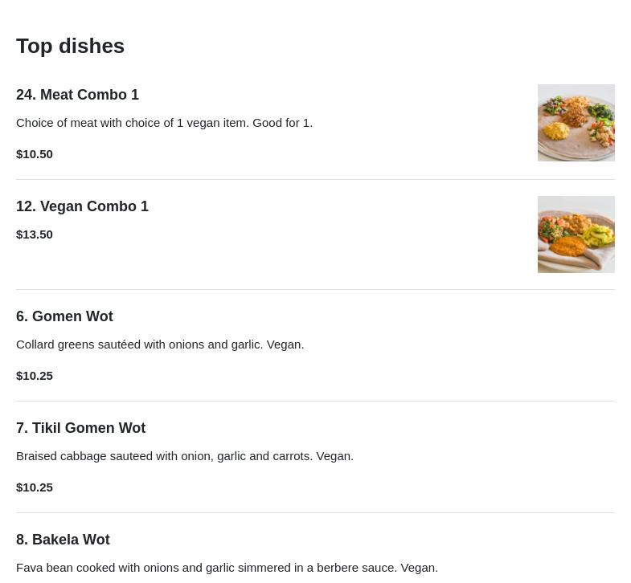Click the Top dishes section heading

(70, 46)
